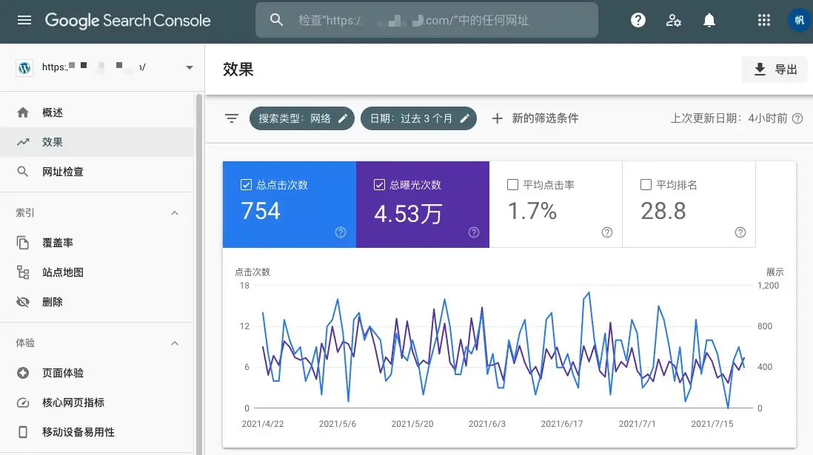813x455 pixels.
Task: Click the 上次更新日期: 4小时前 text
Action: point(729,118)
